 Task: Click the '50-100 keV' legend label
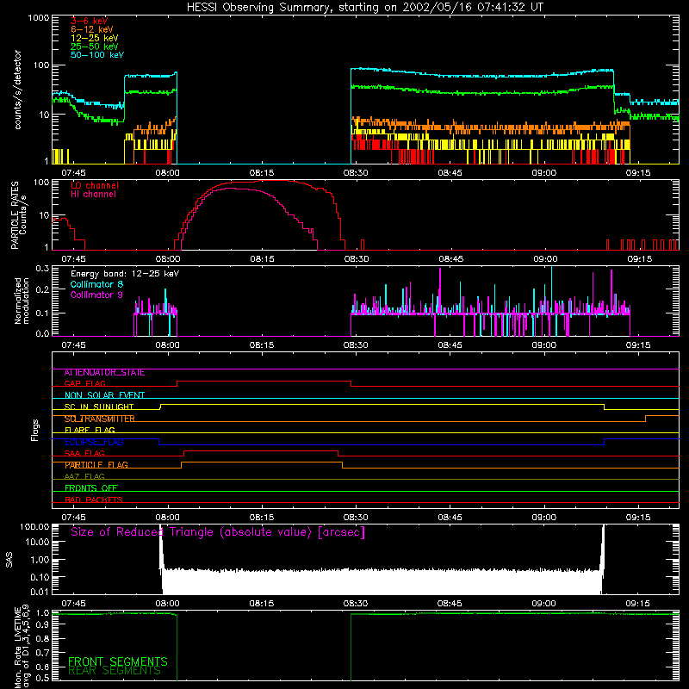pyautogui.click(x=97, y=55)
